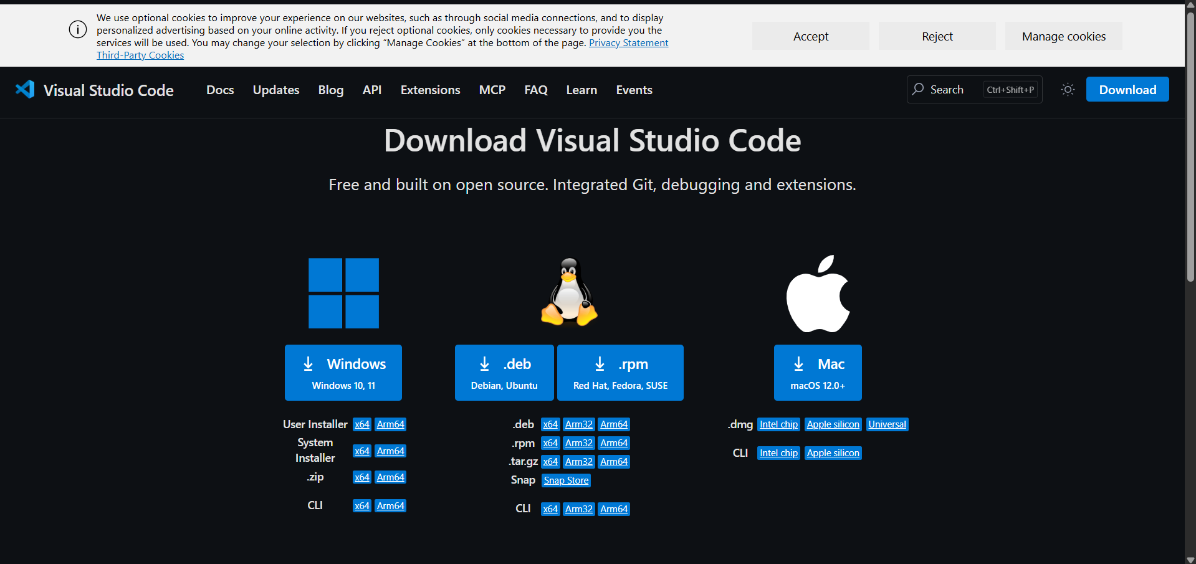Accept optional cookies

click(x=810, y=36)
